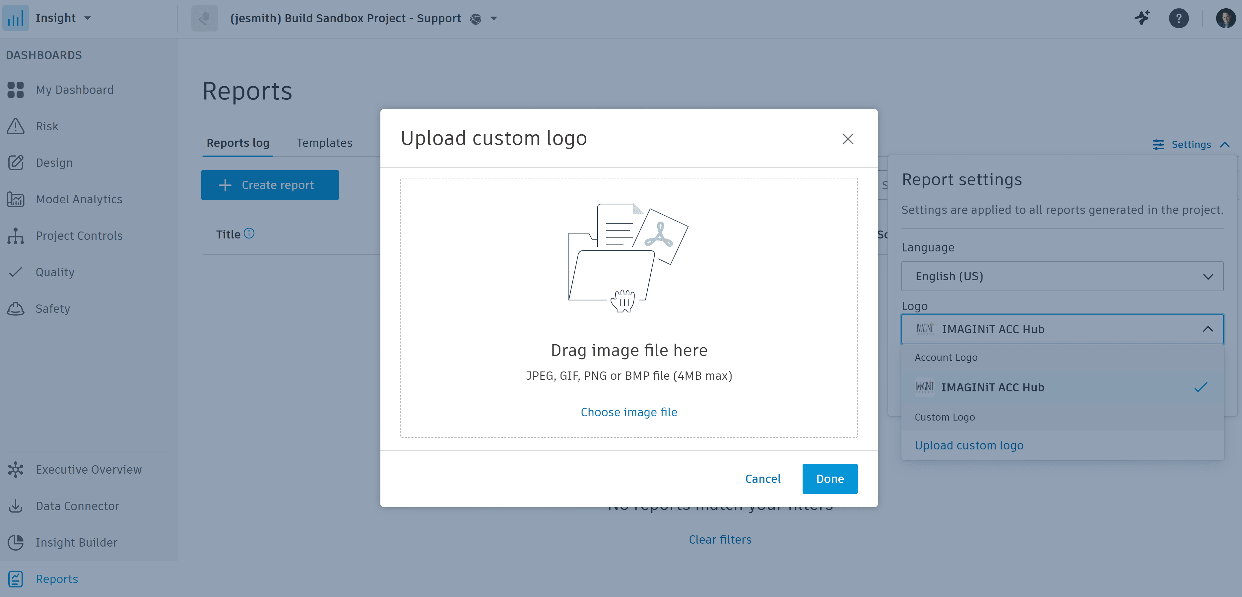Click the Autodesk assistant sparkle icon
The image size is (1242, 597).
point(1142,18)
